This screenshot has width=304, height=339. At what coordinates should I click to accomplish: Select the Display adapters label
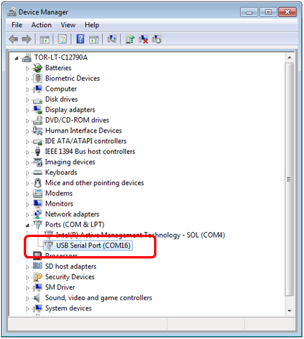click(70, 110)
